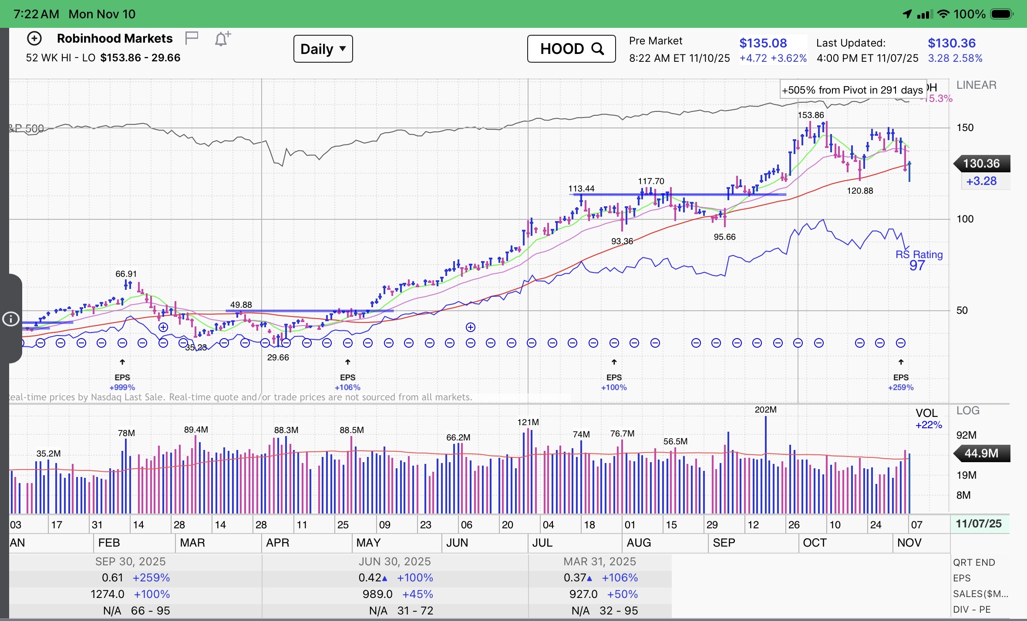1027x621 pixels.
Task: Select the JUN 30, 2025 quarter column
Action: point(394,561)
